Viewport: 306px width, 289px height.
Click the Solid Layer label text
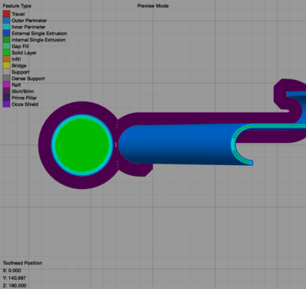click(24, 53)
